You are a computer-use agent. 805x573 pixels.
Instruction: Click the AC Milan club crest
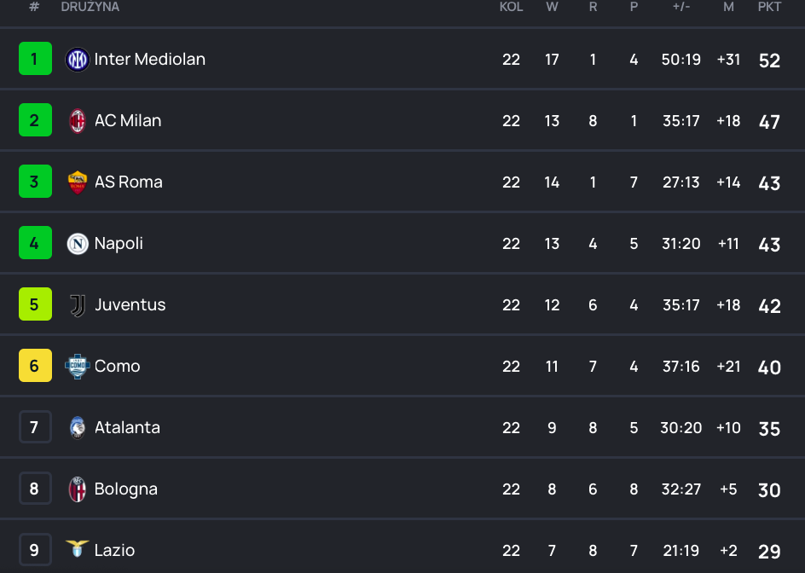pos(78,121)
